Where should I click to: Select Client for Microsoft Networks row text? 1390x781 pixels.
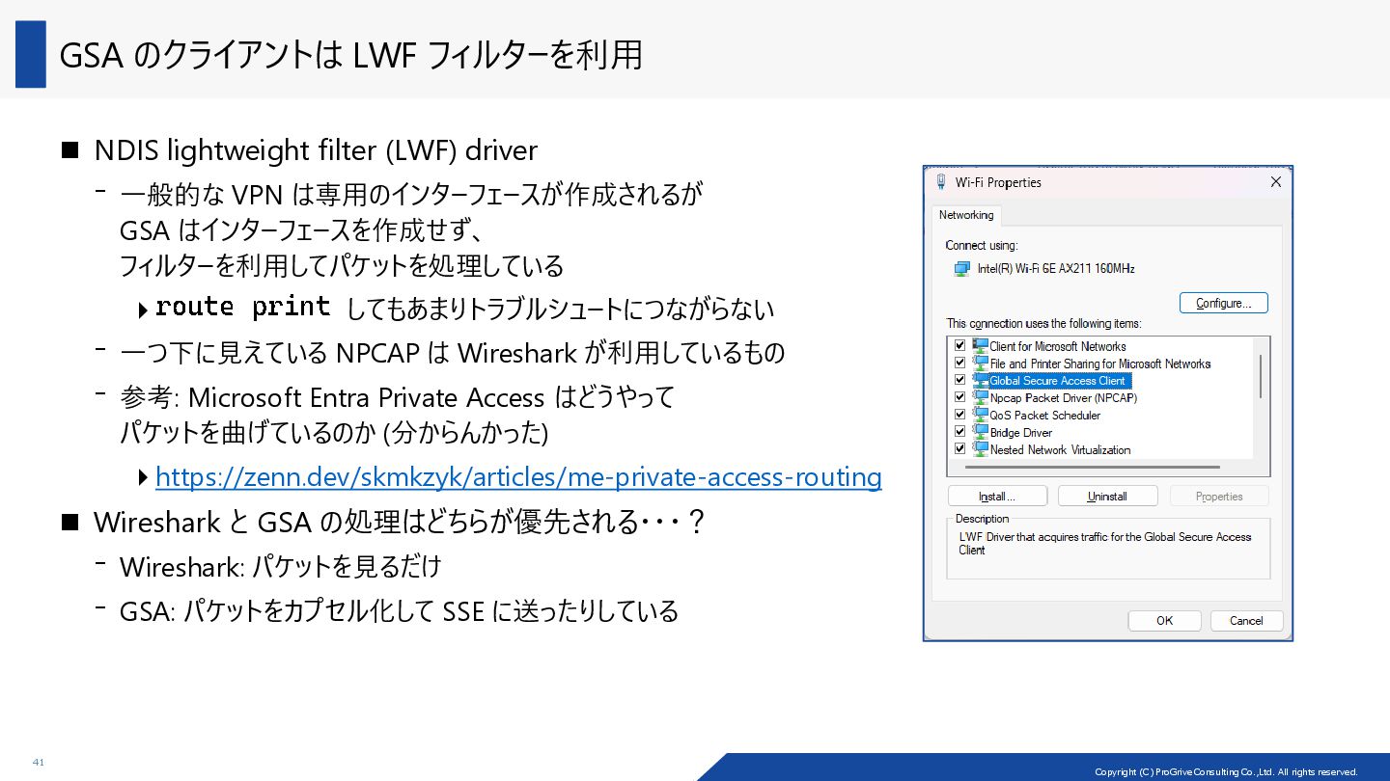point(1058,346)
